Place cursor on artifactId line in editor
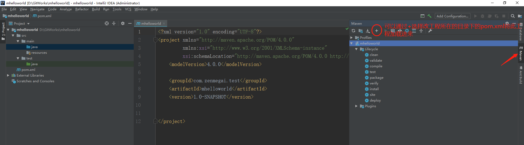The image size is (524, 145). click(218, 89)
